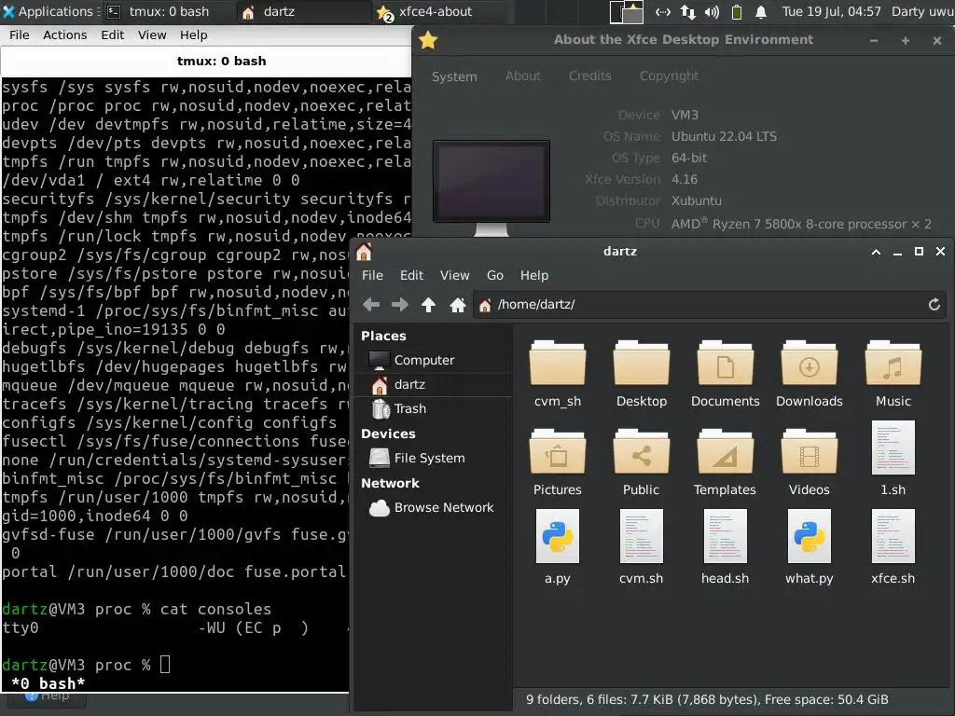
Task: Open Trash from the sidebar
Action: click(434, 408)
